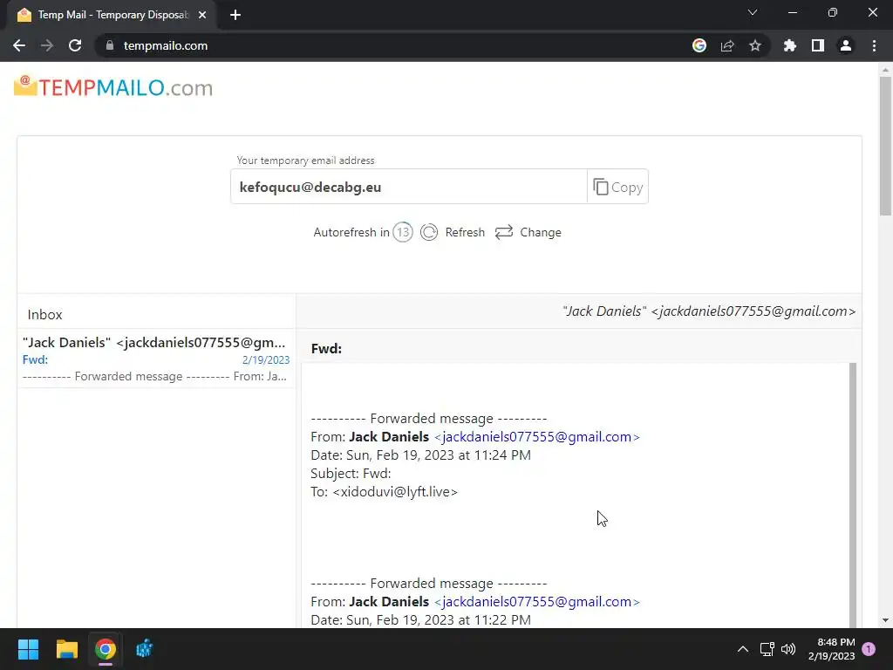893x670 pixels.
Task: Reload the current page
Action: (75, 45)
